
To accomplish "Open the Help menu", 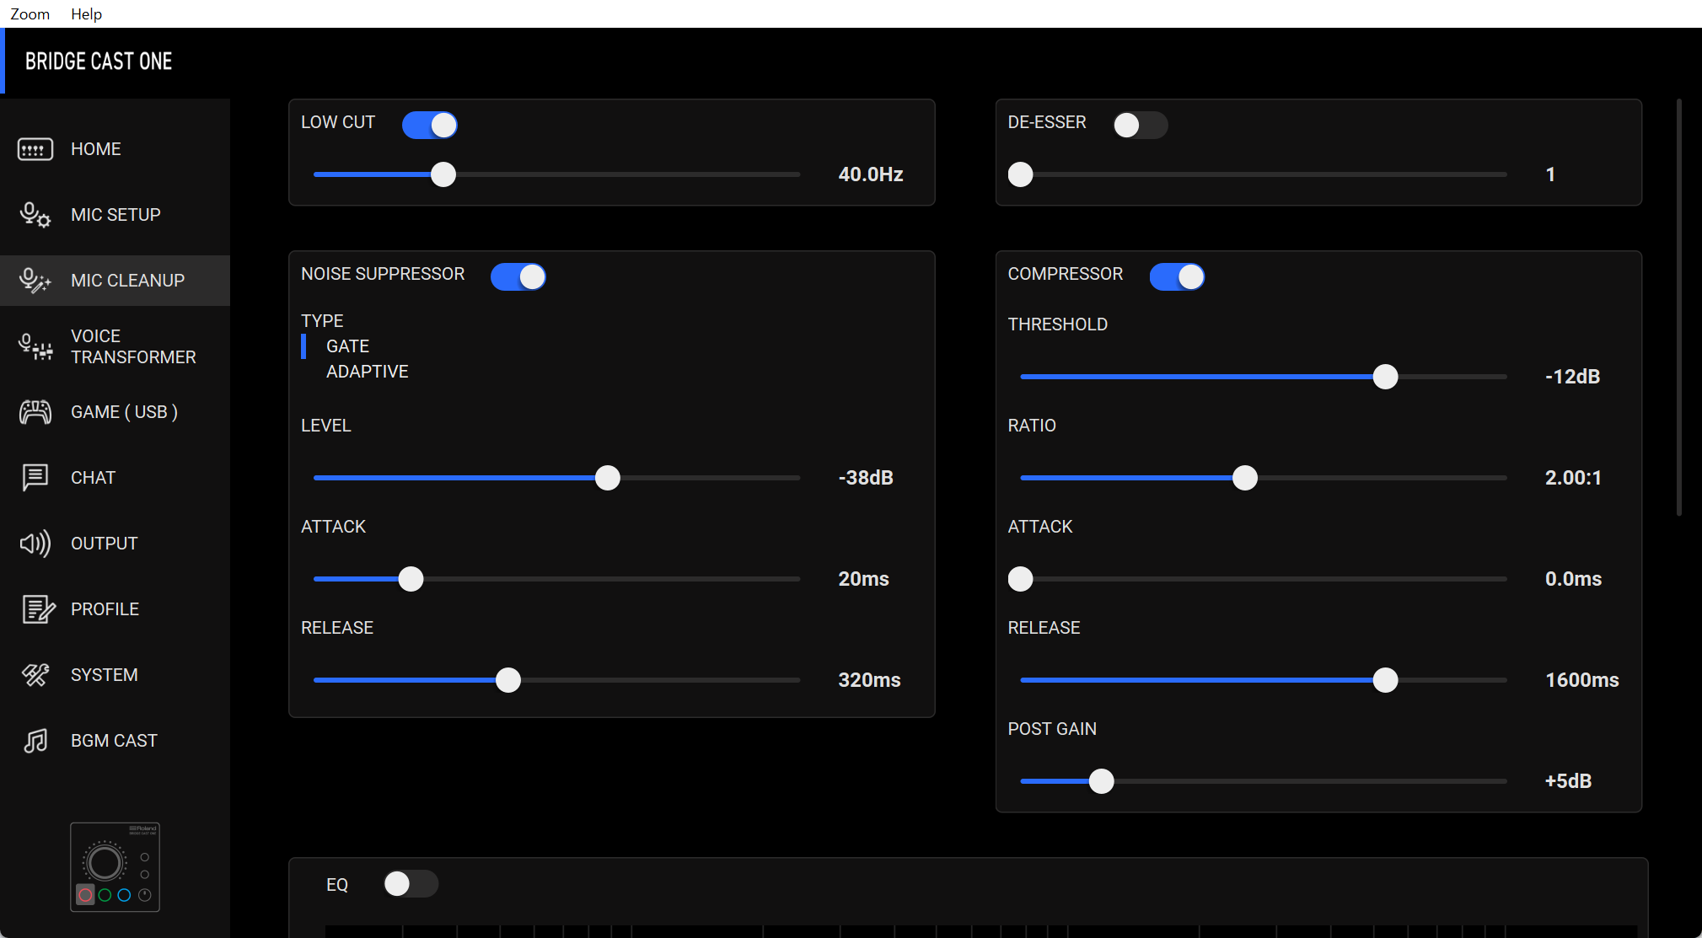I will (86, 13).
